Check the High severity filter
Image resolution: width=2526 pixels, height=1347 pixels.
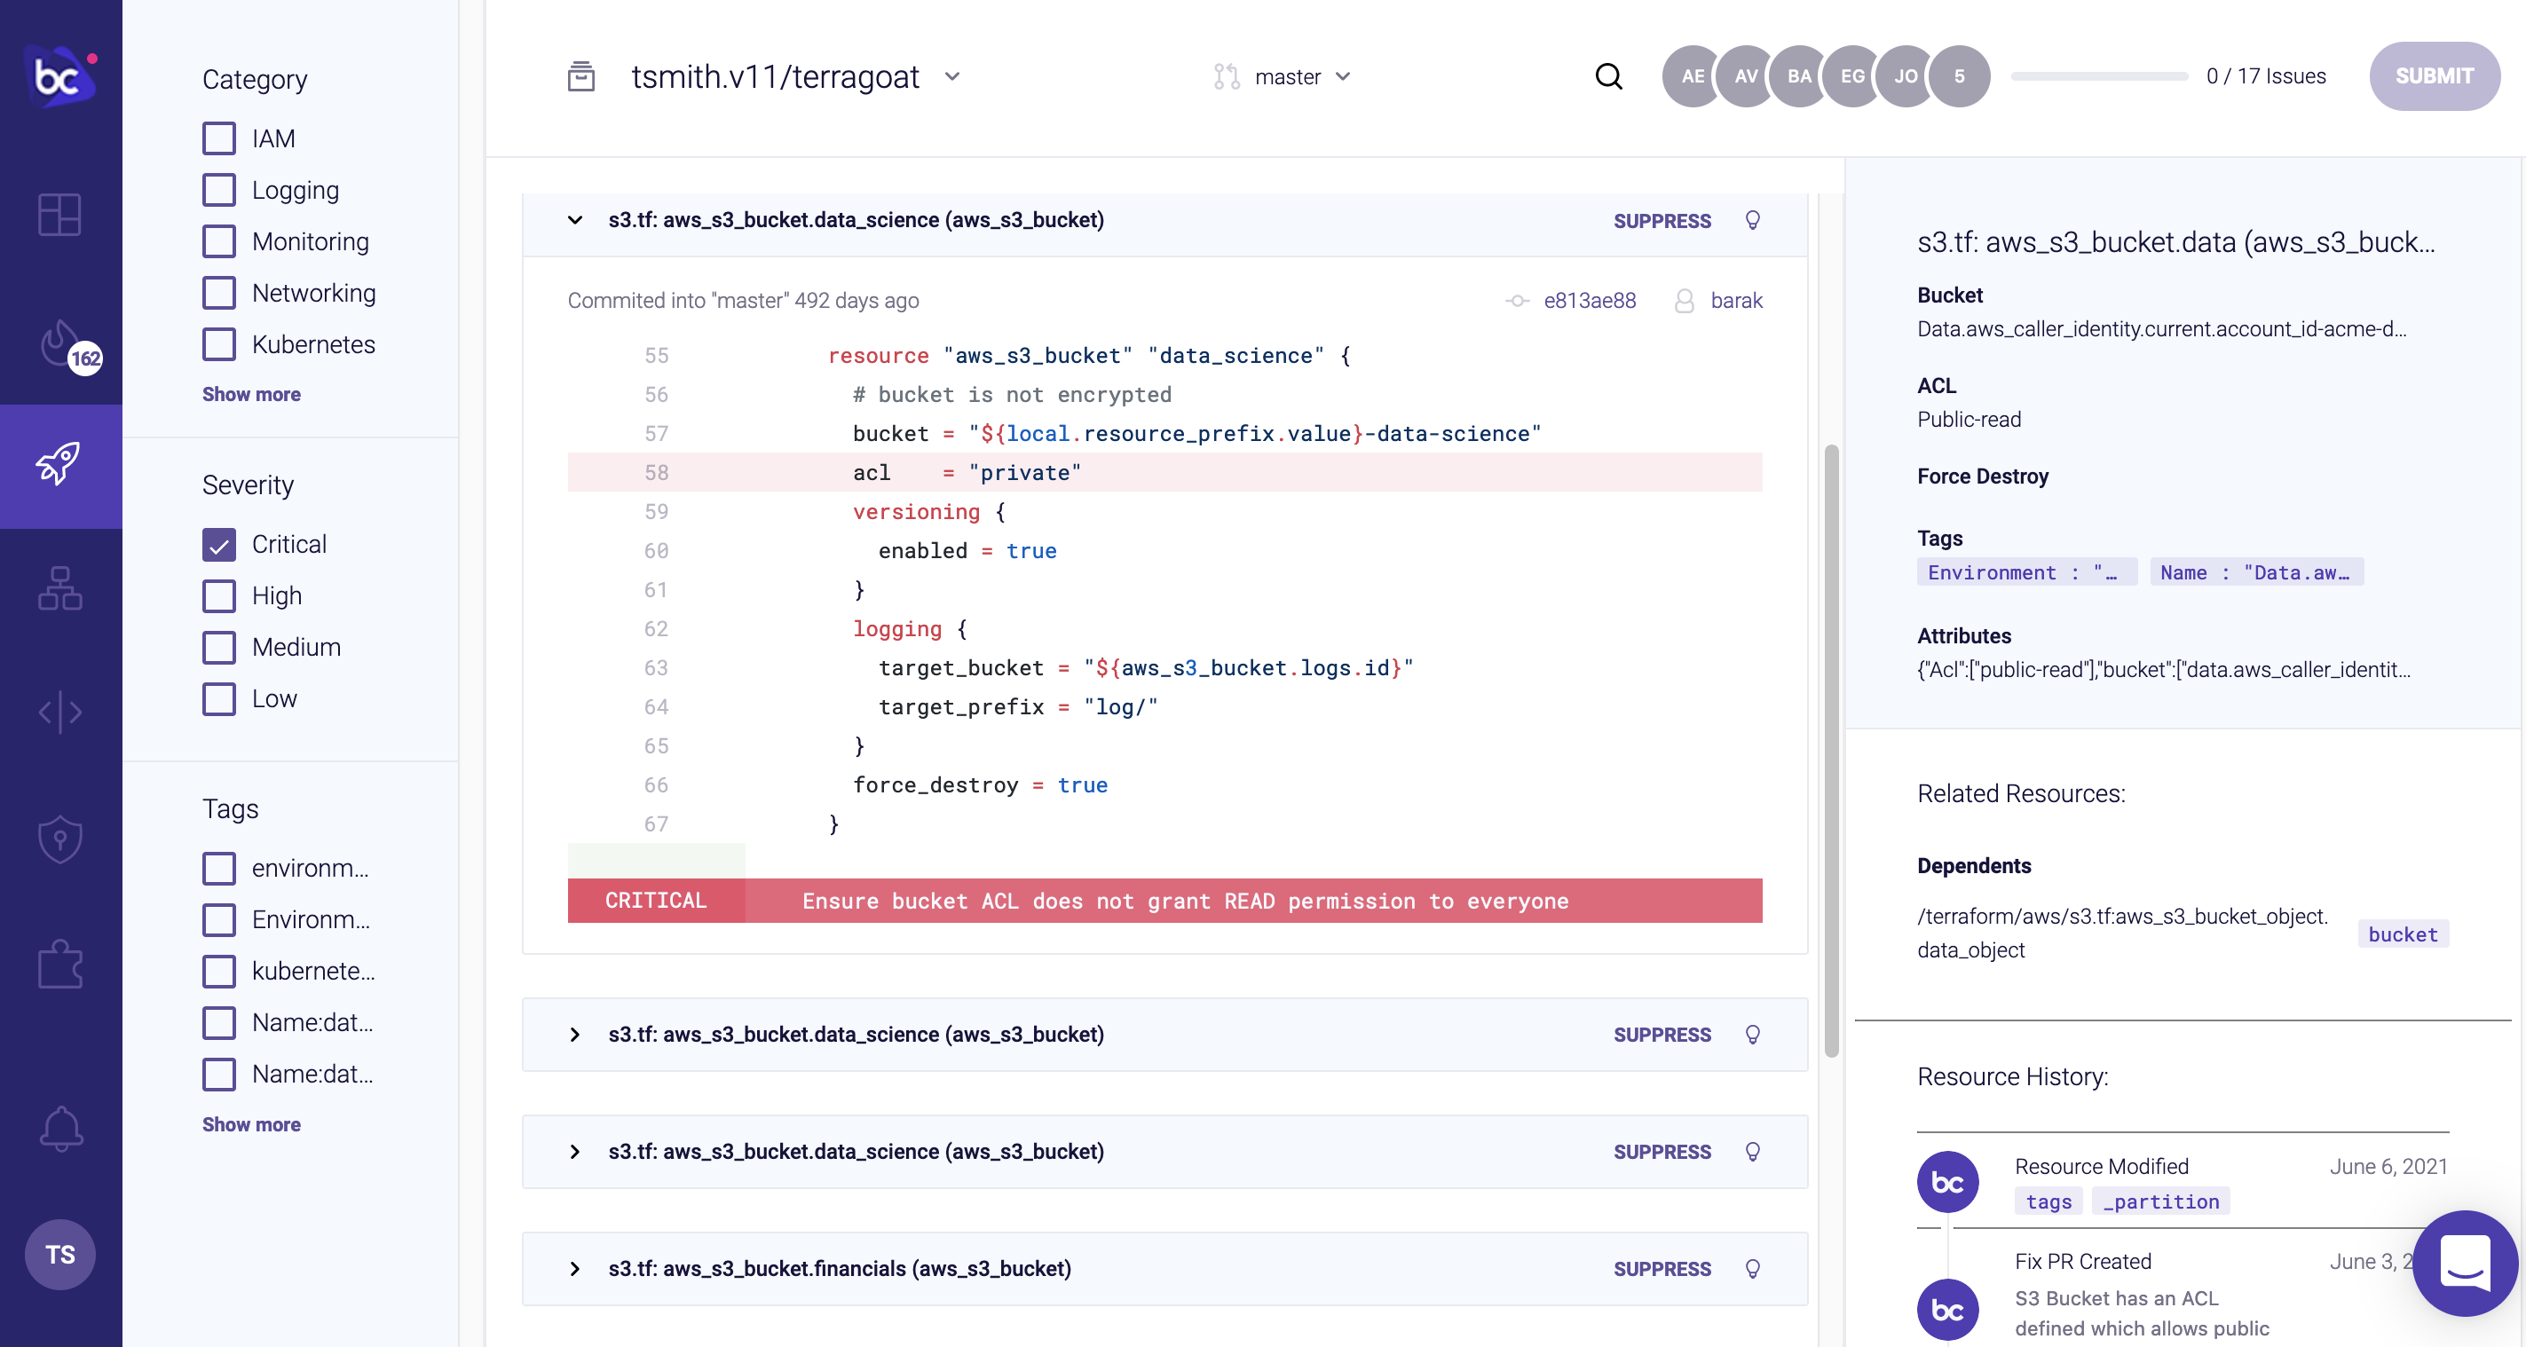tap(218, 595)
